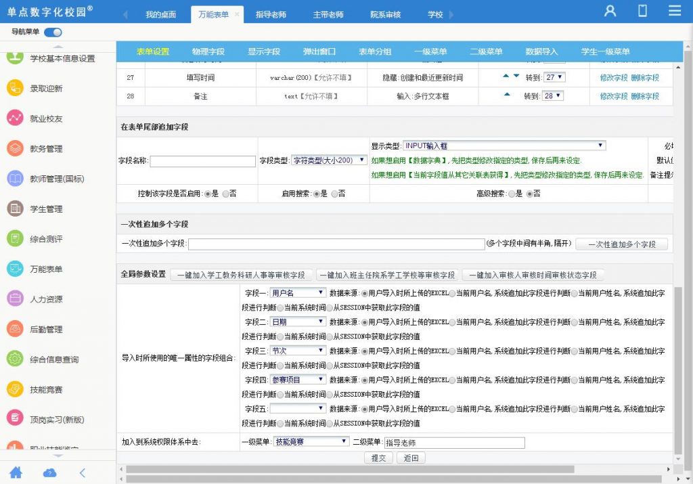
Task: Click the 学生管理 sidebar icon
Action: [15, 208]
